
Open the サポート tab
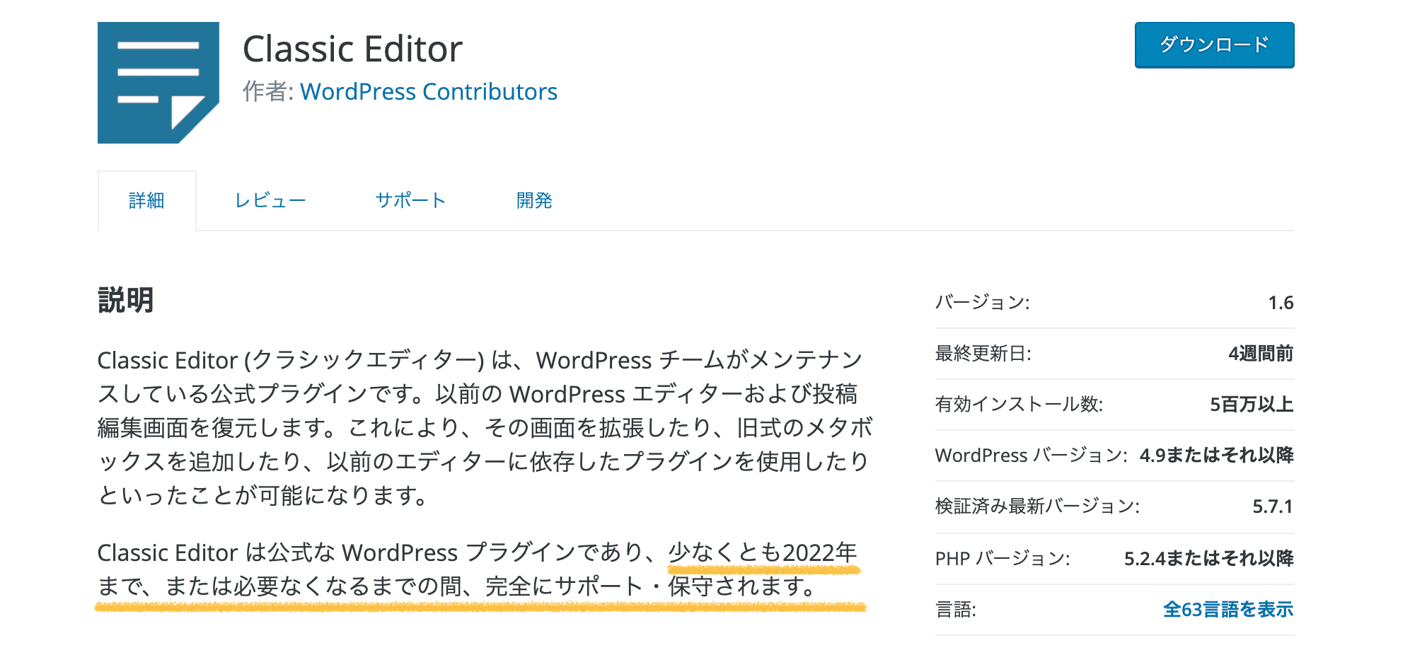[410, 201]
